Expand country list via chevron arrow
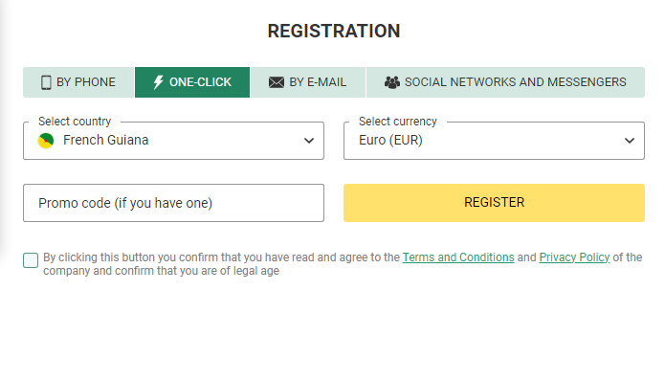The width and height of the screenshot is (665, 380). [x=309, y=141]
